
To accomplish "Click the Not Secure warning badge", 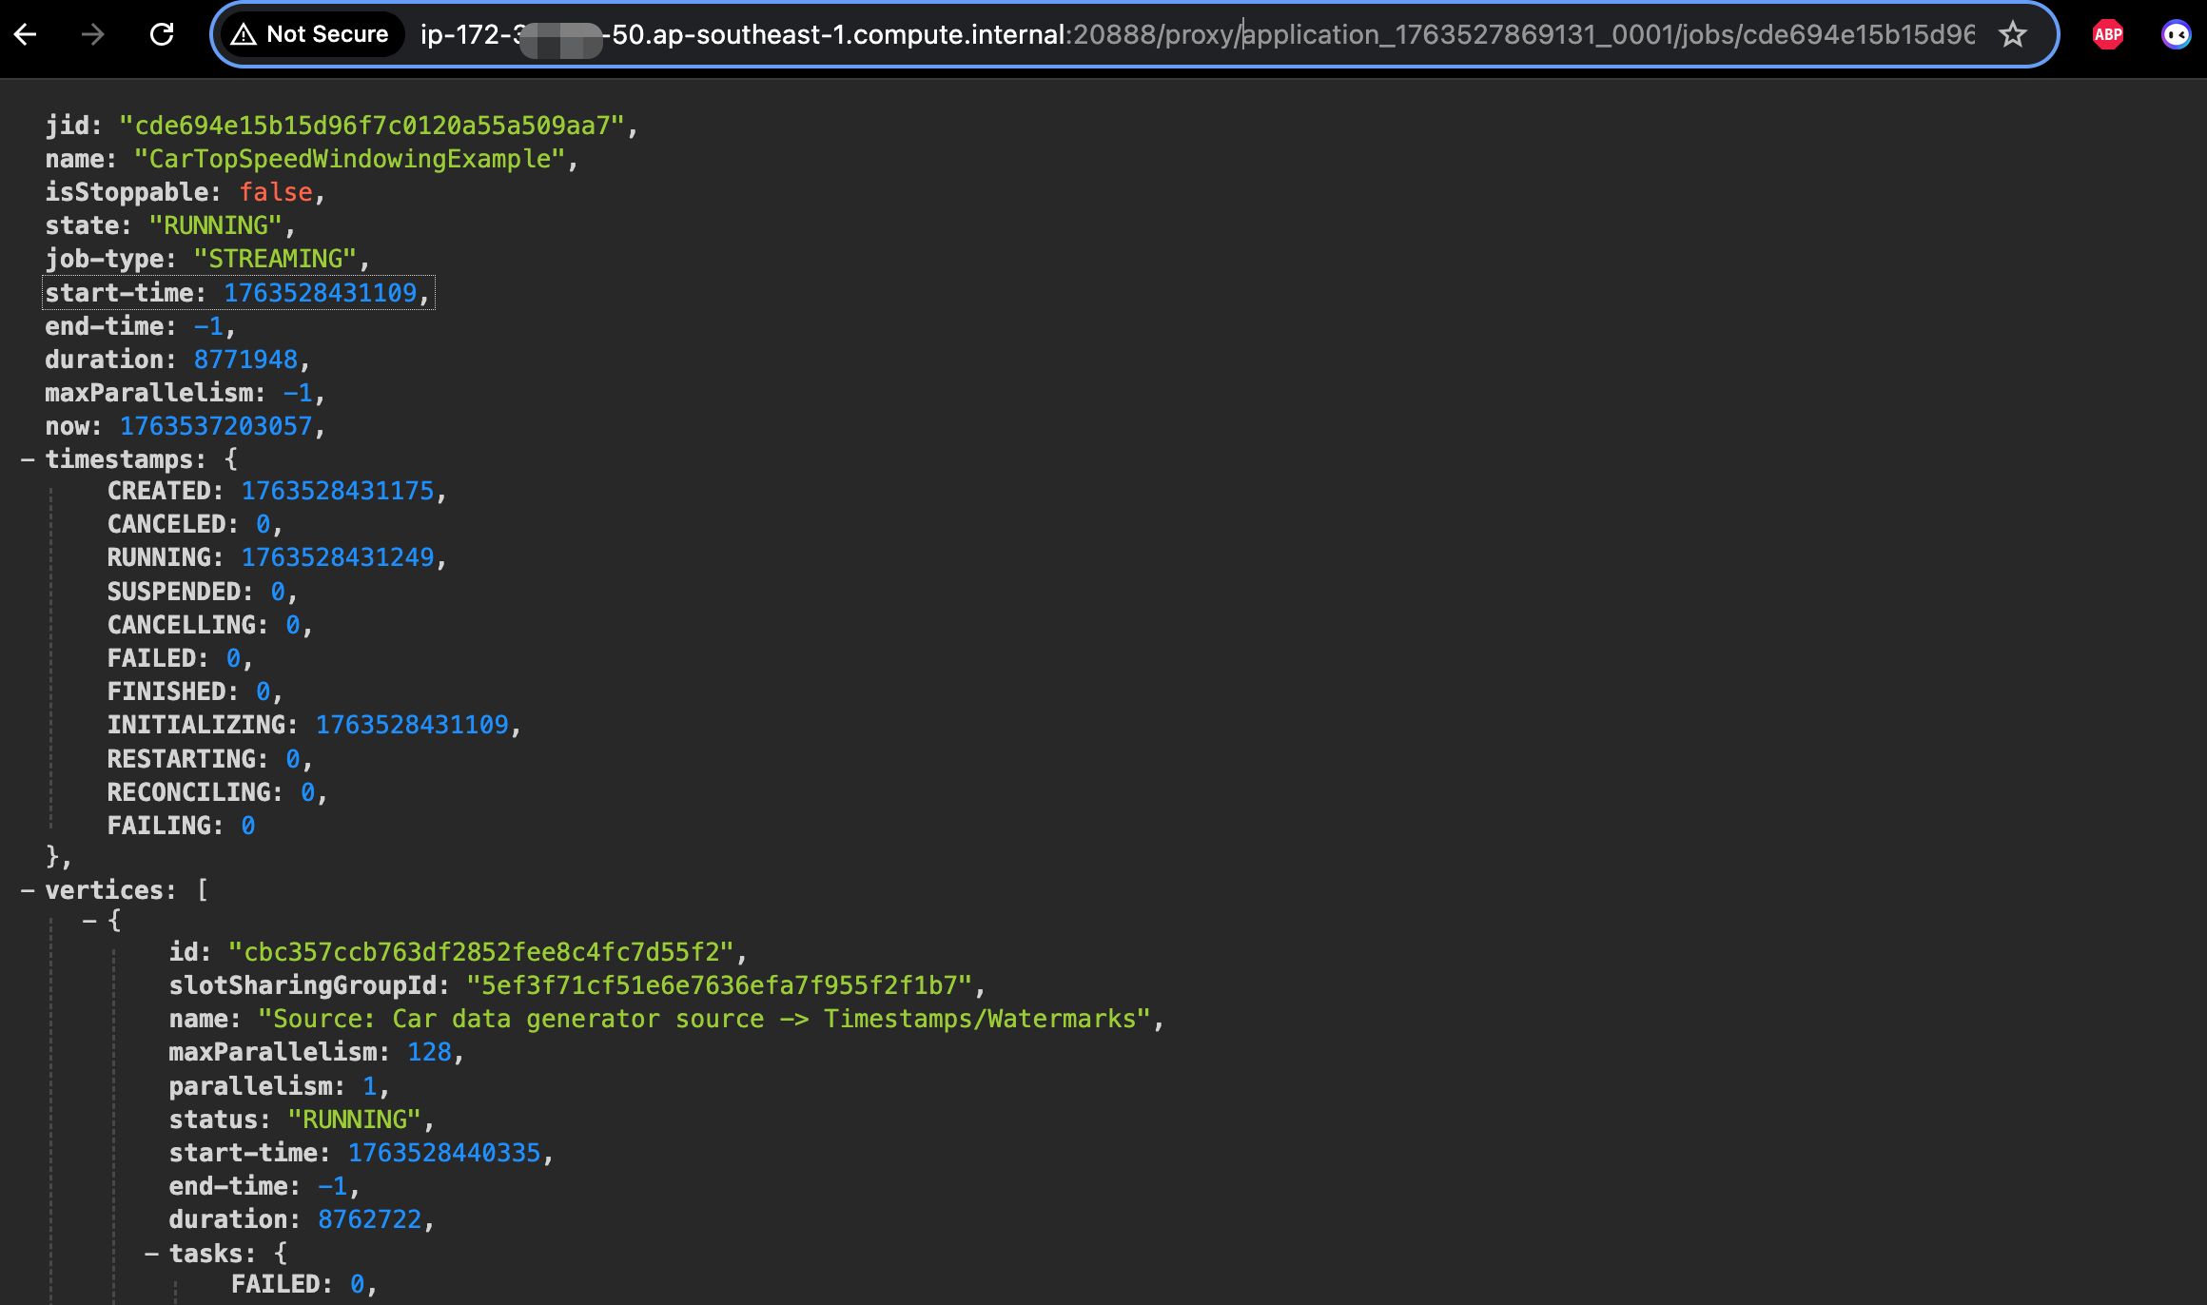I will 311,35.
